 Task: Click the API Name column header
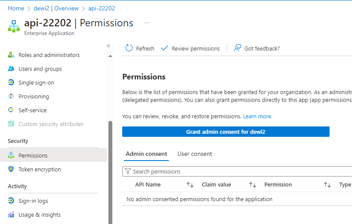coord(148,185)
